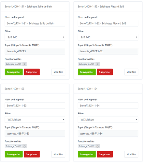144x163 pixels.
Task: Focus topic field containing tasmota_4BBFA3-S2
Action: click(108, 51)
